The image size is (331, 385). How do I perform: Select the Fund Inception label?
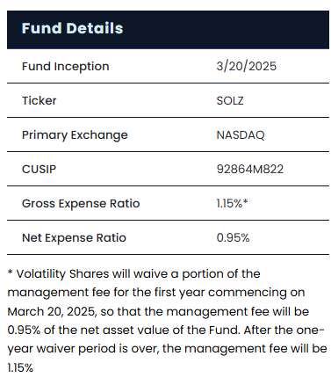click(x=66, y=67)
